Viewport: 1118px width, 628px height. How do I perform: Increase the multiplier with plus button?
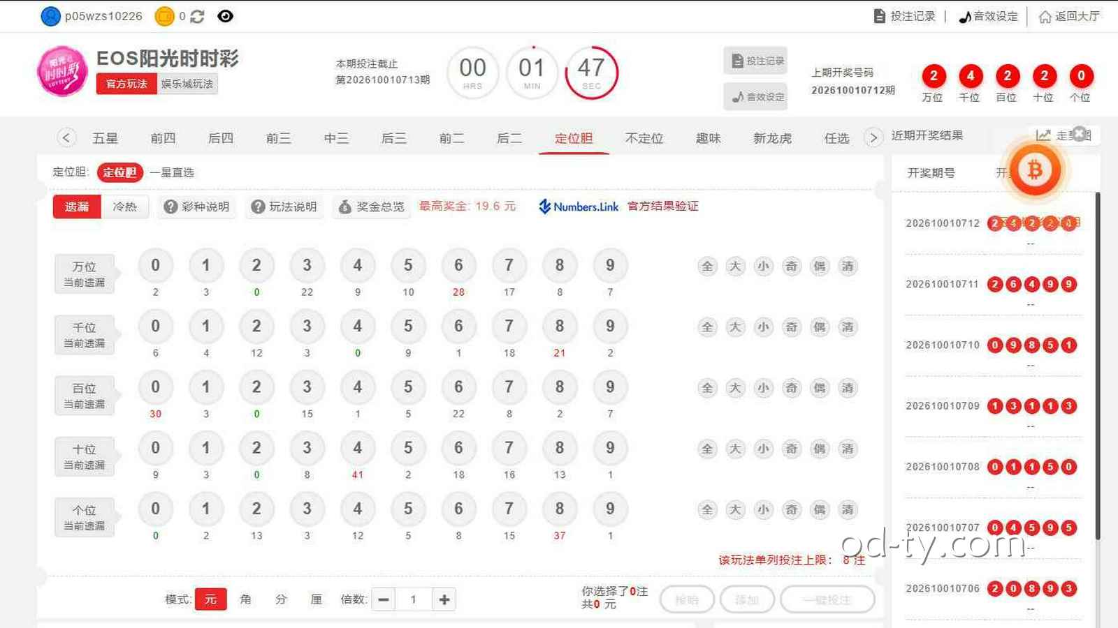pyautogui.click(x=444, y=599)
